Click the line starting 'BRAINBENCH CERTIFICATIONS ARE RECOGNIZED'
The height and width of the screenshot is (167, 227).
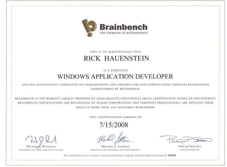click(x=115, y=103)
